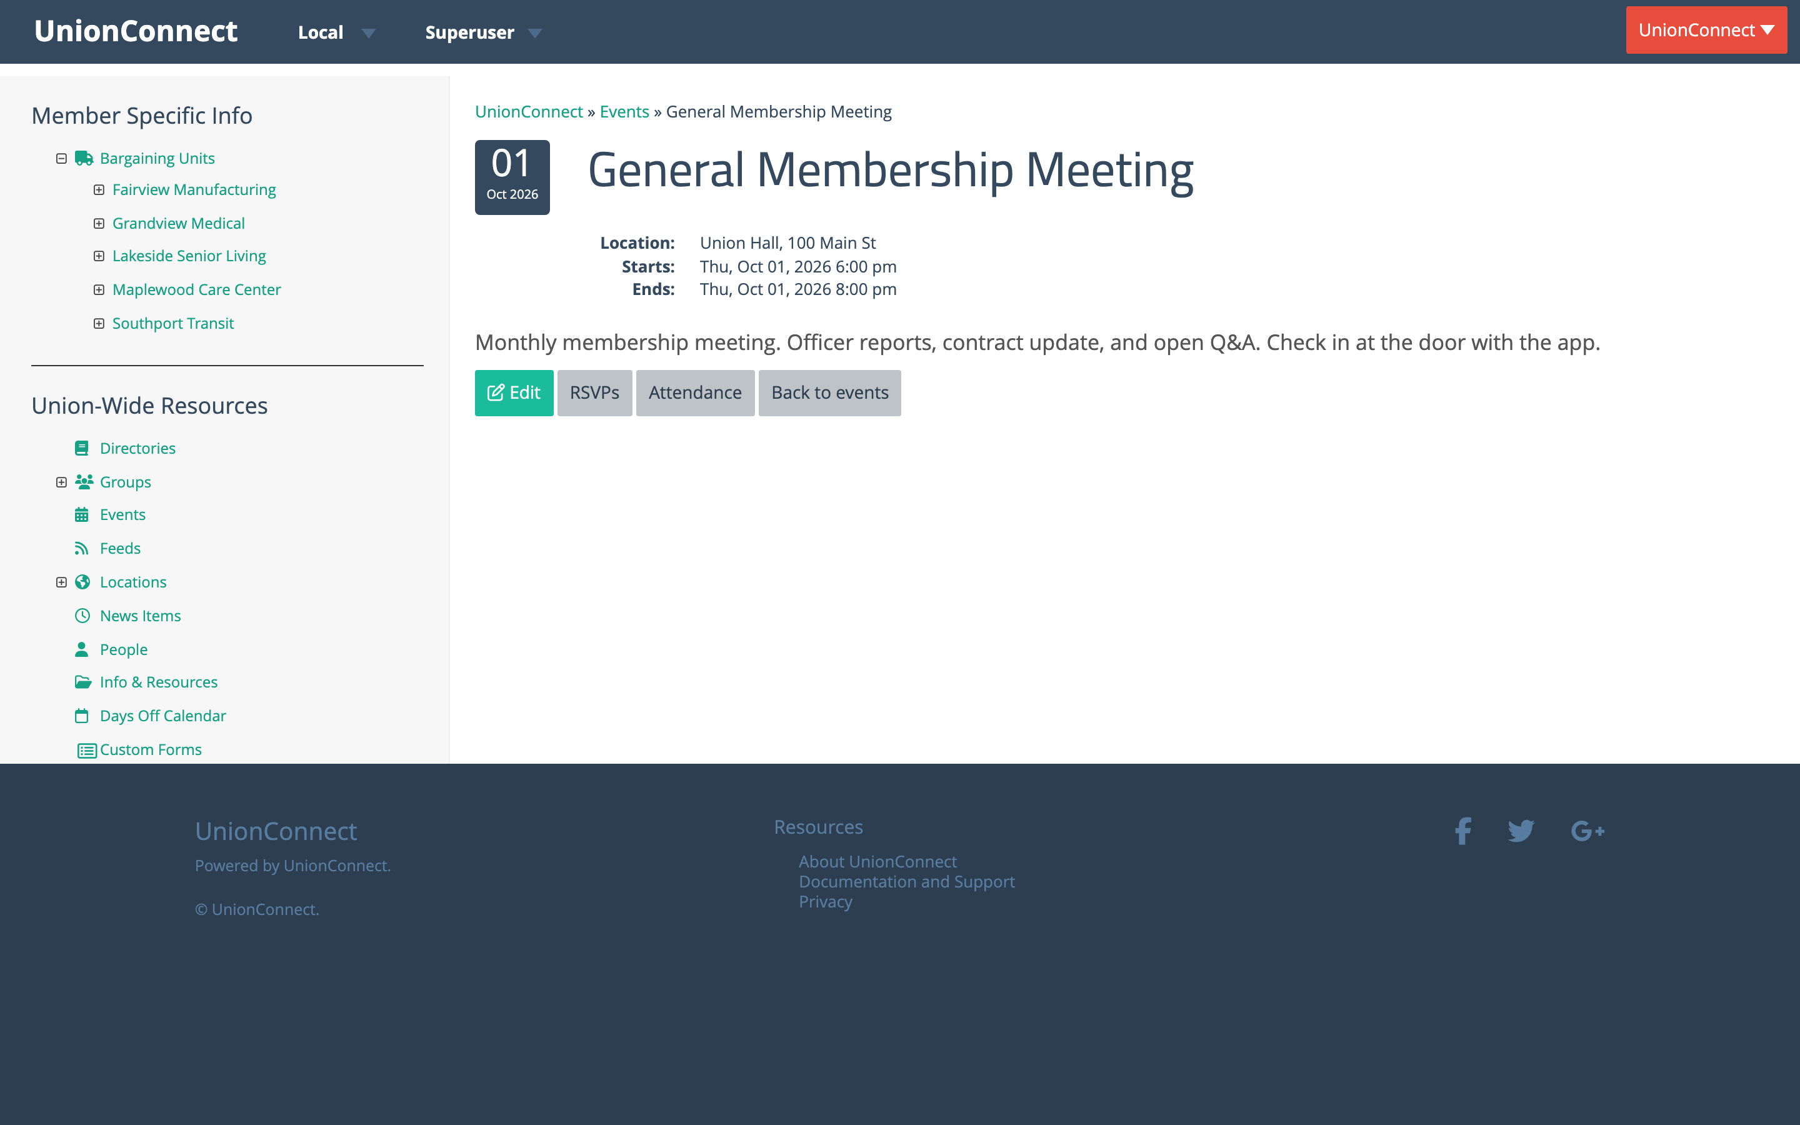
Task: Click the green Edit button
Action: (514, 392)
